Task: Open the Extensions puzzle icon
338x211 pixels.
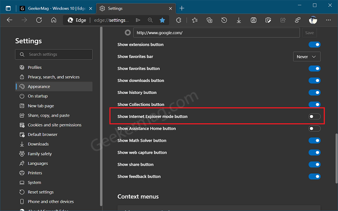Action: (179, 20)
